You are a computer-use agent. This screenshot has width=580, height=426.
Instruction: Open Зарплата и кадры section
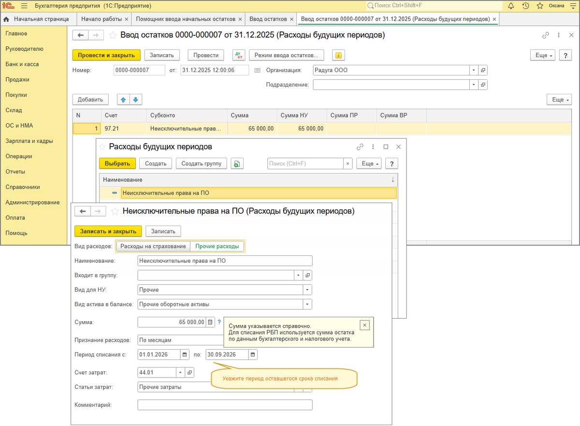pos(29,141)
